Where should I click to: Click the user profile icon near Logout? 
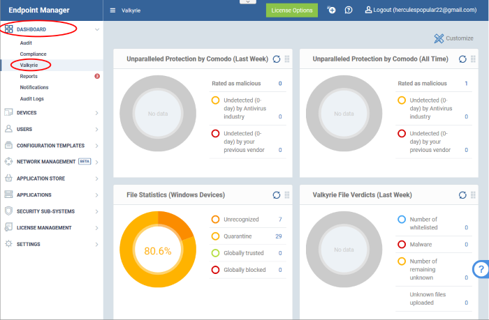coord(368,10)
